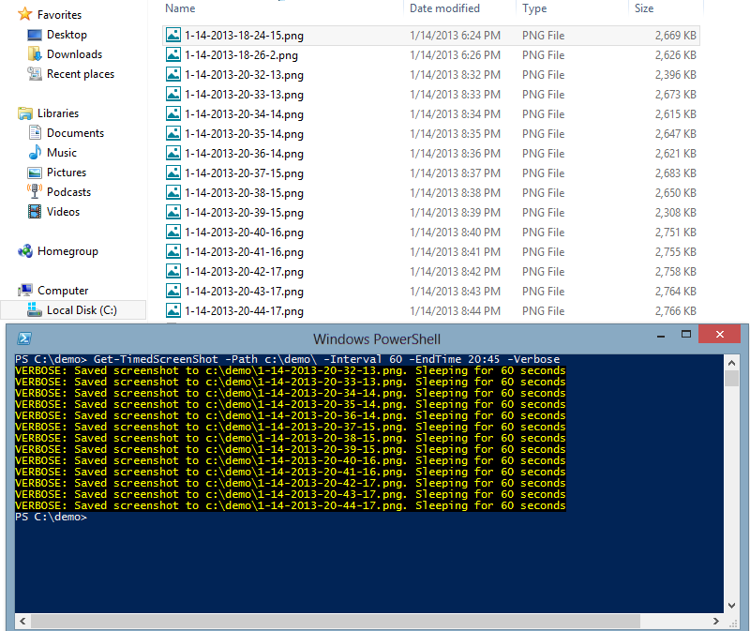Click the Pictures library icon
Image resolution: width=750 pixels, height=631 pixels.
coord(32,172)
